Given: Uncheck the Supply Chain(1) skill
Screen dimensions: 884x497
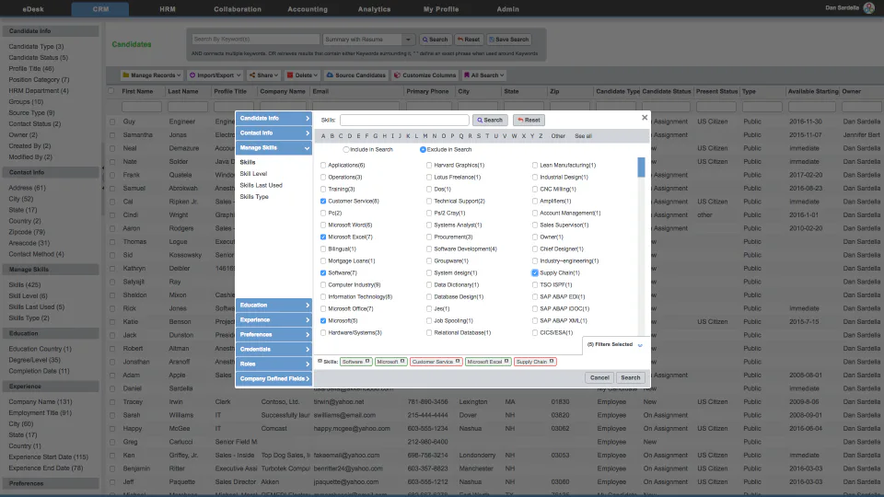Looking at the screenshot, I should pos(535,272).
